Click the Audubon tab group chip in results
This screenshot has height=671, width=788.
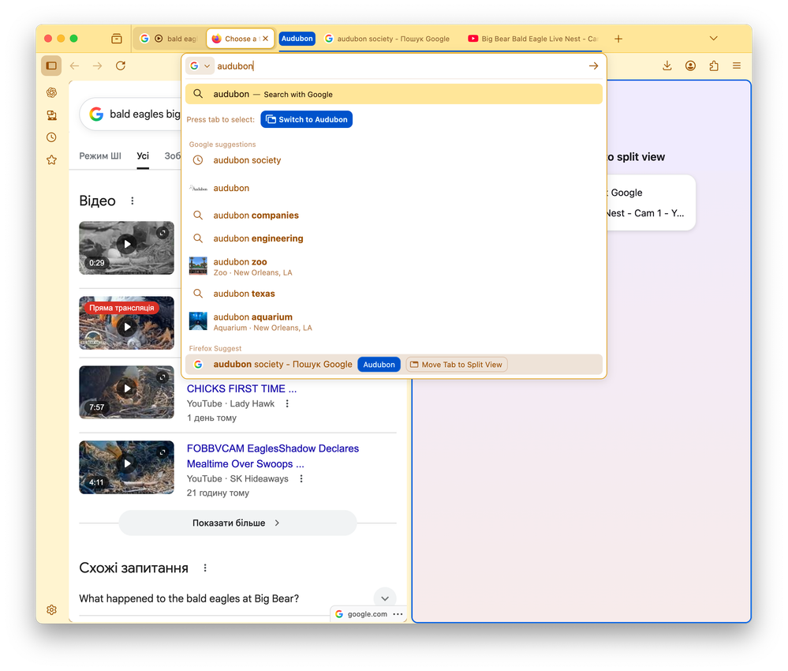[x=379, y=365]
